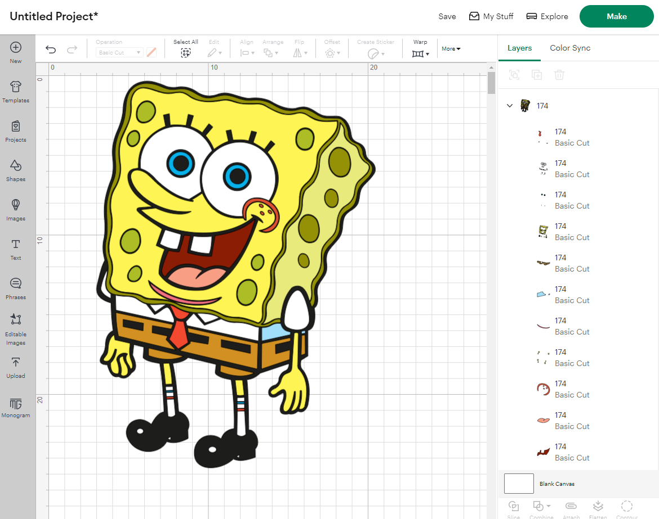Open the Operation Basic Cut dropdown
The width and height of the screenshot is (659, 519).
coord(119,52)
